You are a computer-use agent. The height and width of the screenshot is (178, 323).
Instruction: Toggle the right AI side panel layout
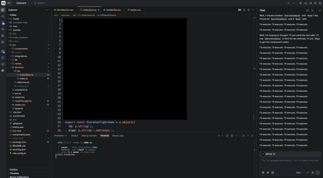pyautogui.click(x=310, y=3)
